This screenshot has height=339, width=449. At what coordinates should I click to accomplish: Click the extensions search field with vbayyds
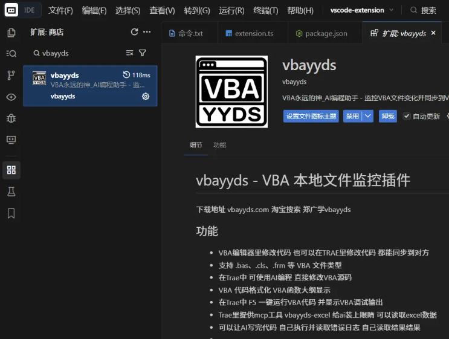tap(77, 53)
